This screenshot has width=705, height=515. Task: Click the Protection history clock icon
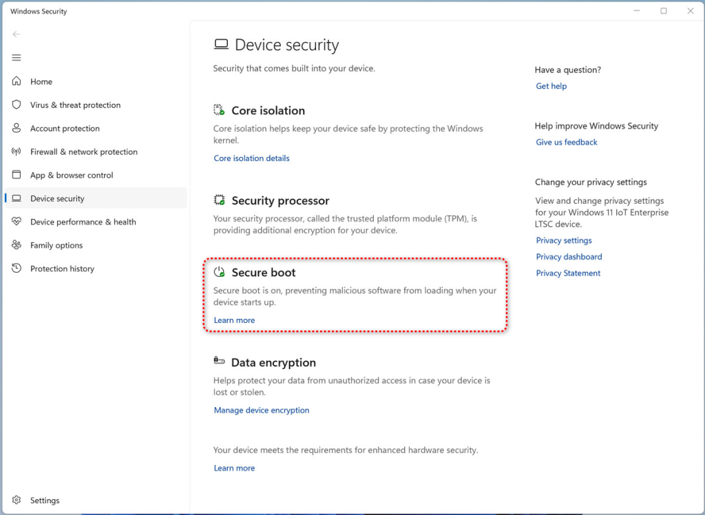17,268
